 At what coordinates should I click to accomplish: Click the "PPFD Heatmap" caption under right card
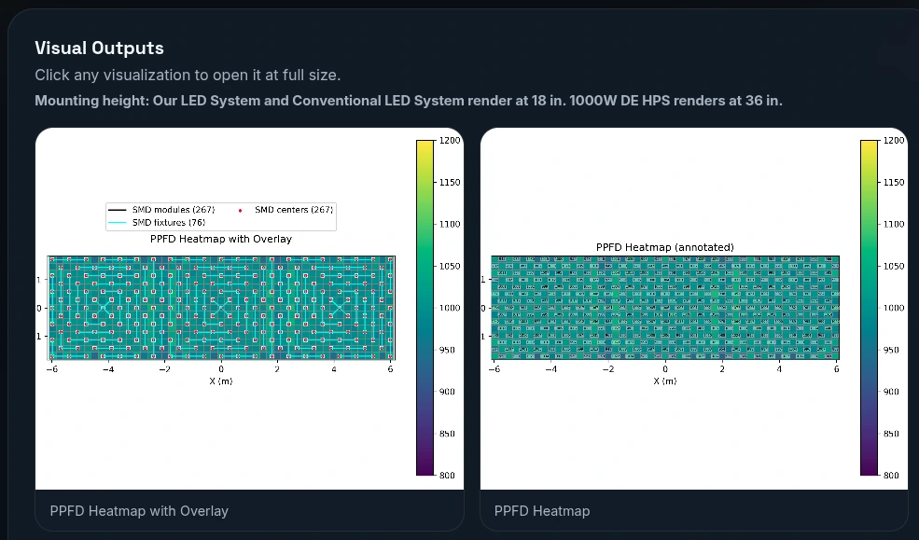coord(541,510)
